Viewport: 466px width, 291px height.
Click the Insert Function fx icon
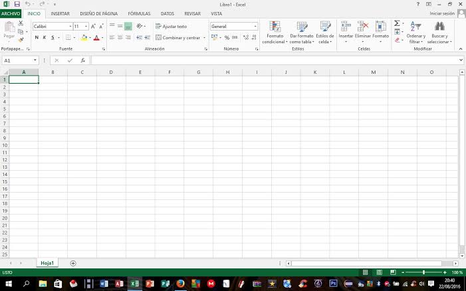click(82, 60)
